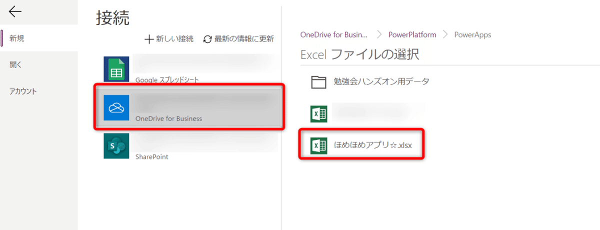
Task: Click the Excel icon of the blurred file
Action: pyautogui.click(x=318, y=113)
